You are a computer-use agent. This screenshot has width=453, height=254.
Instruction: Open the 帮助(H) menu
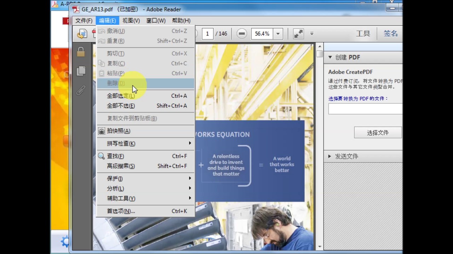(181, 21)
